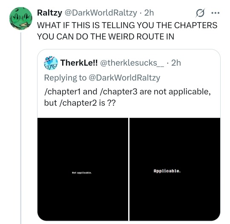The image size is (230, 224).
Task: Click the 2h timestamp on Raltzy's tweet
Action: tap(149, 13)
